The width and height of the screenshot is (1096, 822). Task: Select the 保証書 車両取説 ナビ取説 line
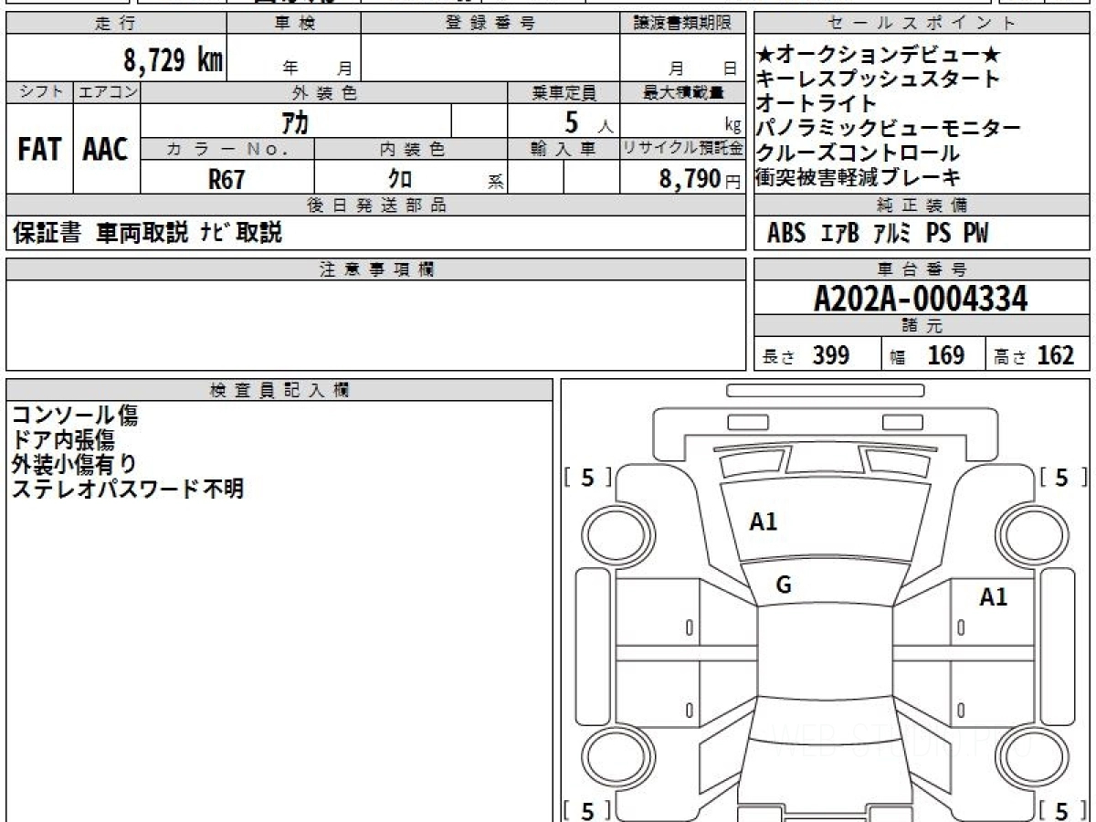[x=147, y=234]
